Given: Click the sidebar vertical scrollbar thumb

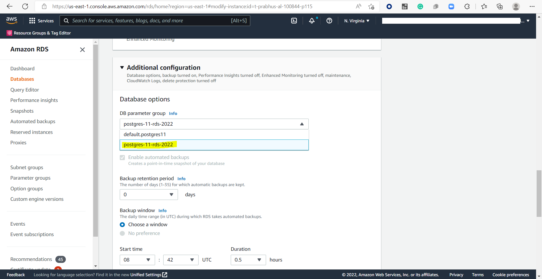Looking at the screenshot, I should pos(96,141).
